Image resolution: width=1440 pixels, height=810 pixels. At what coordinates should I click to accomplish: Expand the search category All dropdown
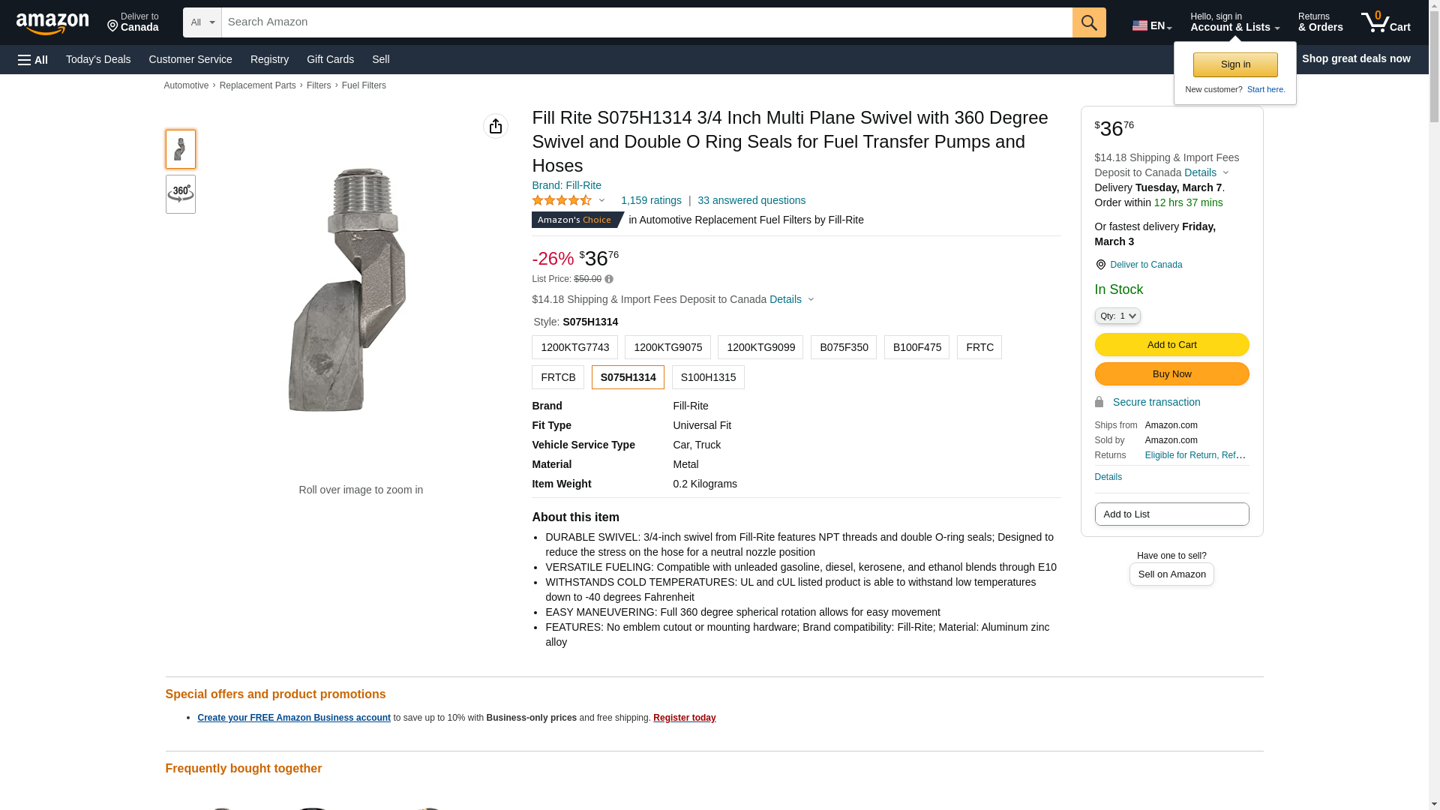(x=202, y=22)
